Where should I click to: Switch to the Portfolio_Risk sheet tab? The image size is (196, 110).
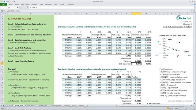pos(43,106)
